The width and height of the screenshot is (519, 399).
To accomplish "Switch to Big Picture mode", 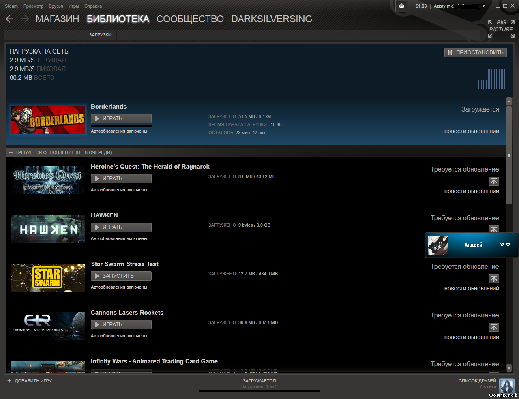I will (501, 29).
